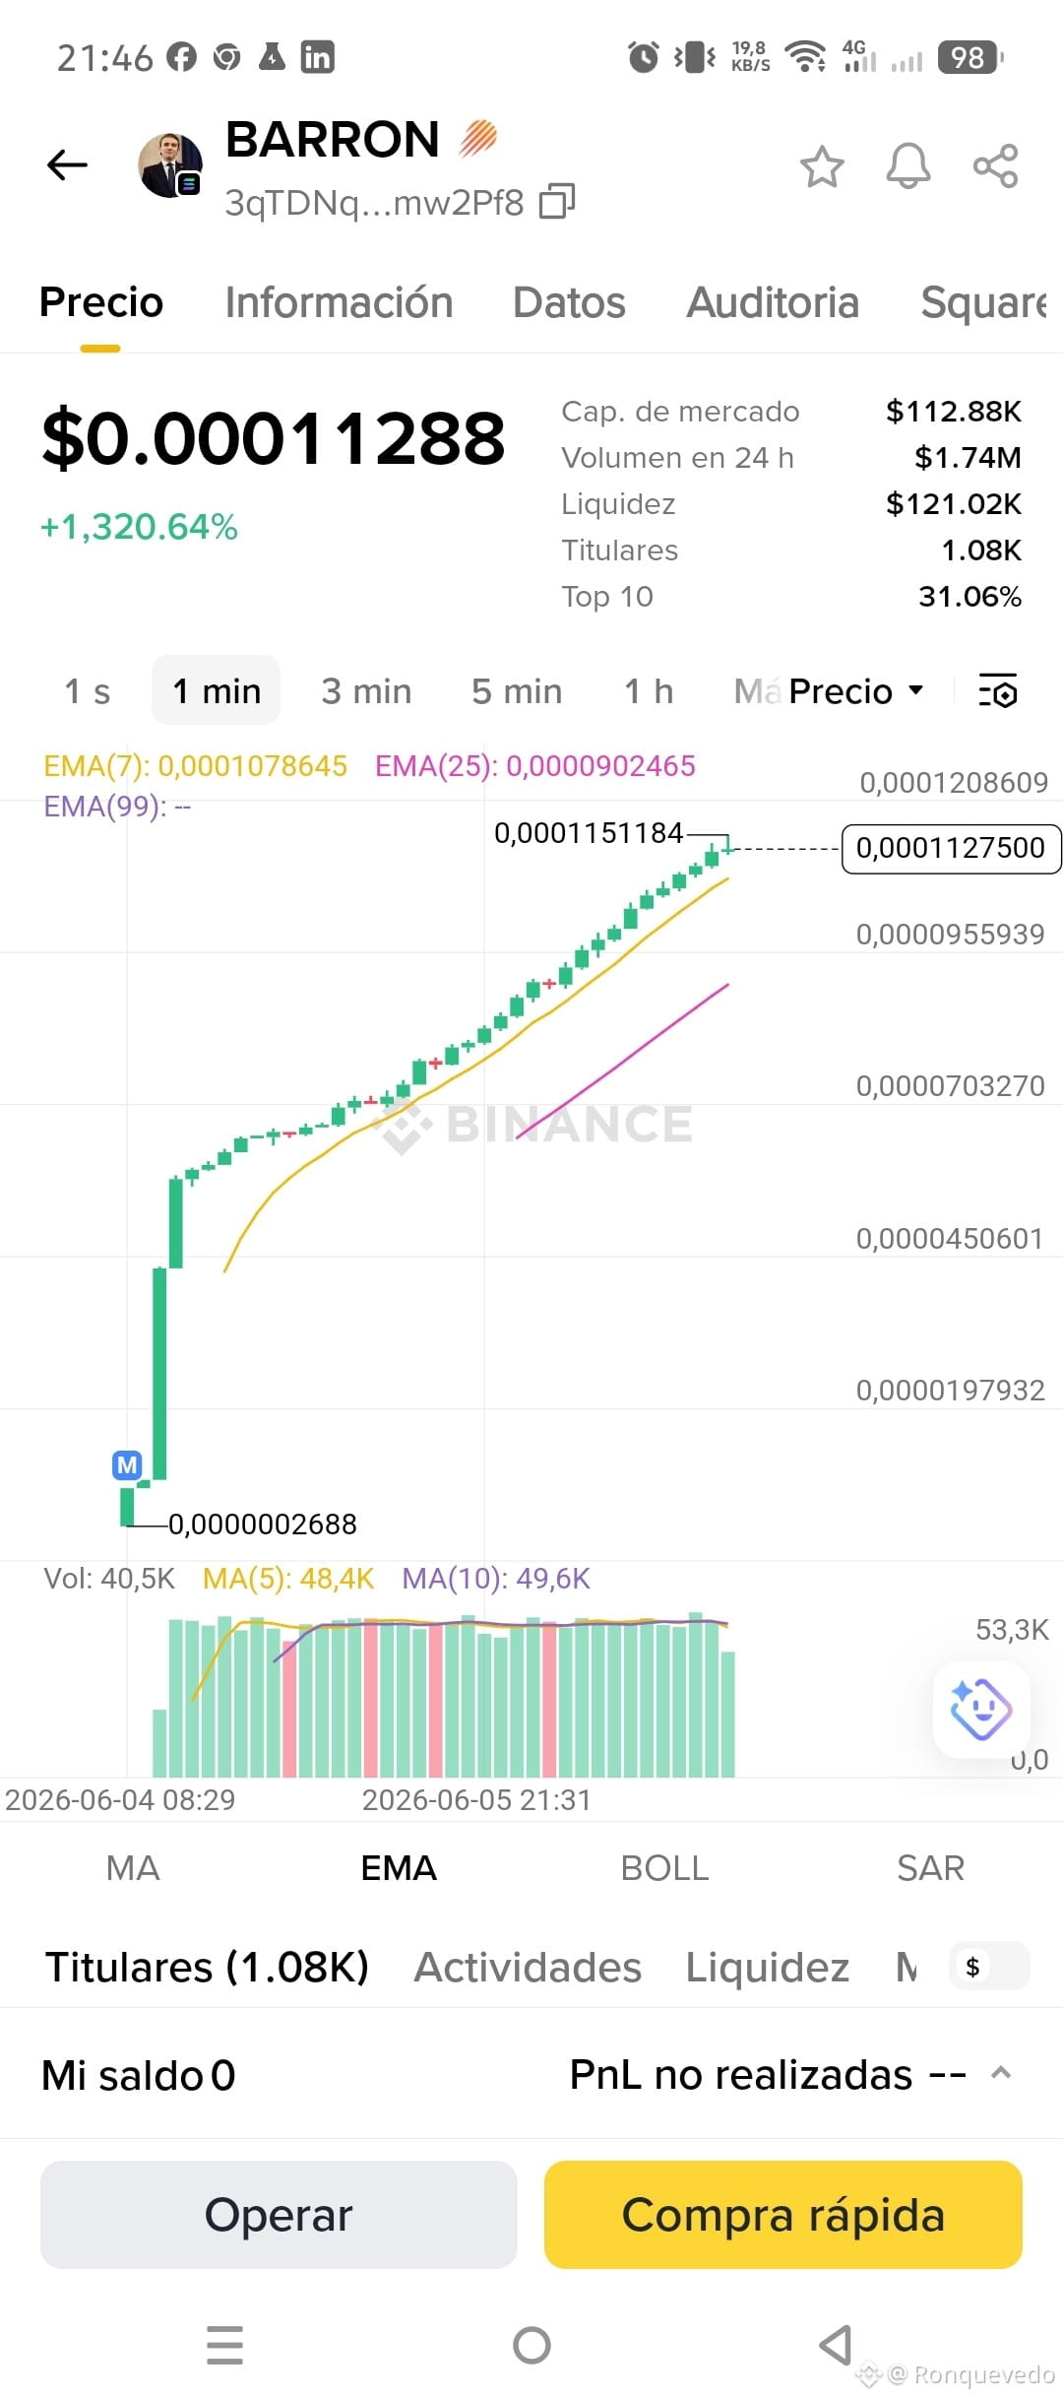Toggle the $ currency display switch
The image size is (1063, 2399).
[x=991, y=1967]
